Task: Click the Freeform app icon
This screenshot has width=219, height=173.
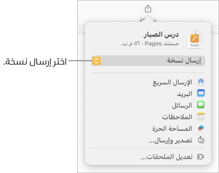Action: pyautogui.click(x=201, y=128)
